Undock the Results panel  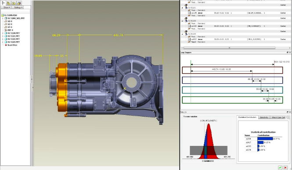tap(288, 112)
